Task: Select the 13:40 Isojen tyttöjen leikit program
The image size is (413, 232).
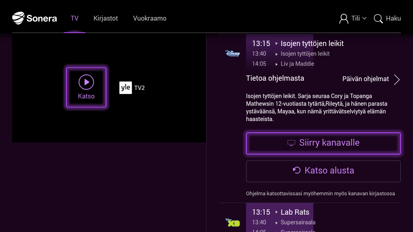Action: tap(291, 54)
